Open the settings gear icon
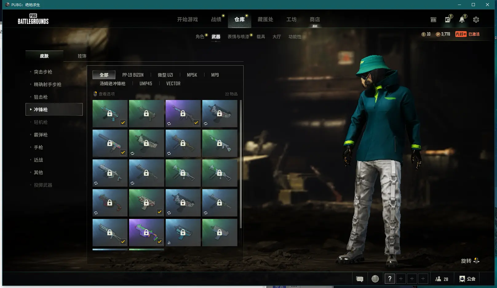497x288 pixels. (x=476, y=20)
